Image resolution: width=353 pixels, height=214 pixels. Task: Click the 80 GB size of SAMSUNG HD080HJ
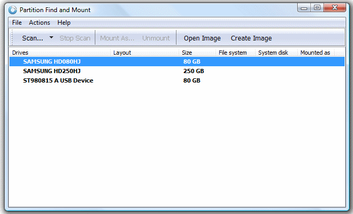tap(192, 62)
